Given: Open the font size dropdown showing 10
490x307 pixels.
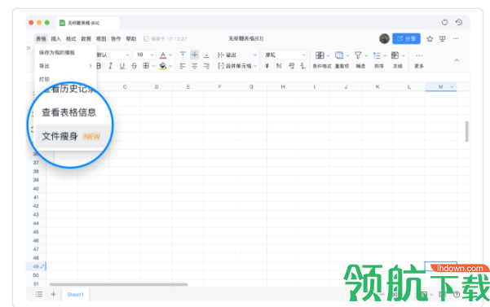Looking at the screenshot, I should (144, 55).
